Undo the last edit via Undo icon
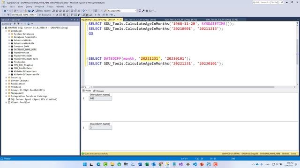Viewport: 300px width, 168px height. [x=83, y=11]
